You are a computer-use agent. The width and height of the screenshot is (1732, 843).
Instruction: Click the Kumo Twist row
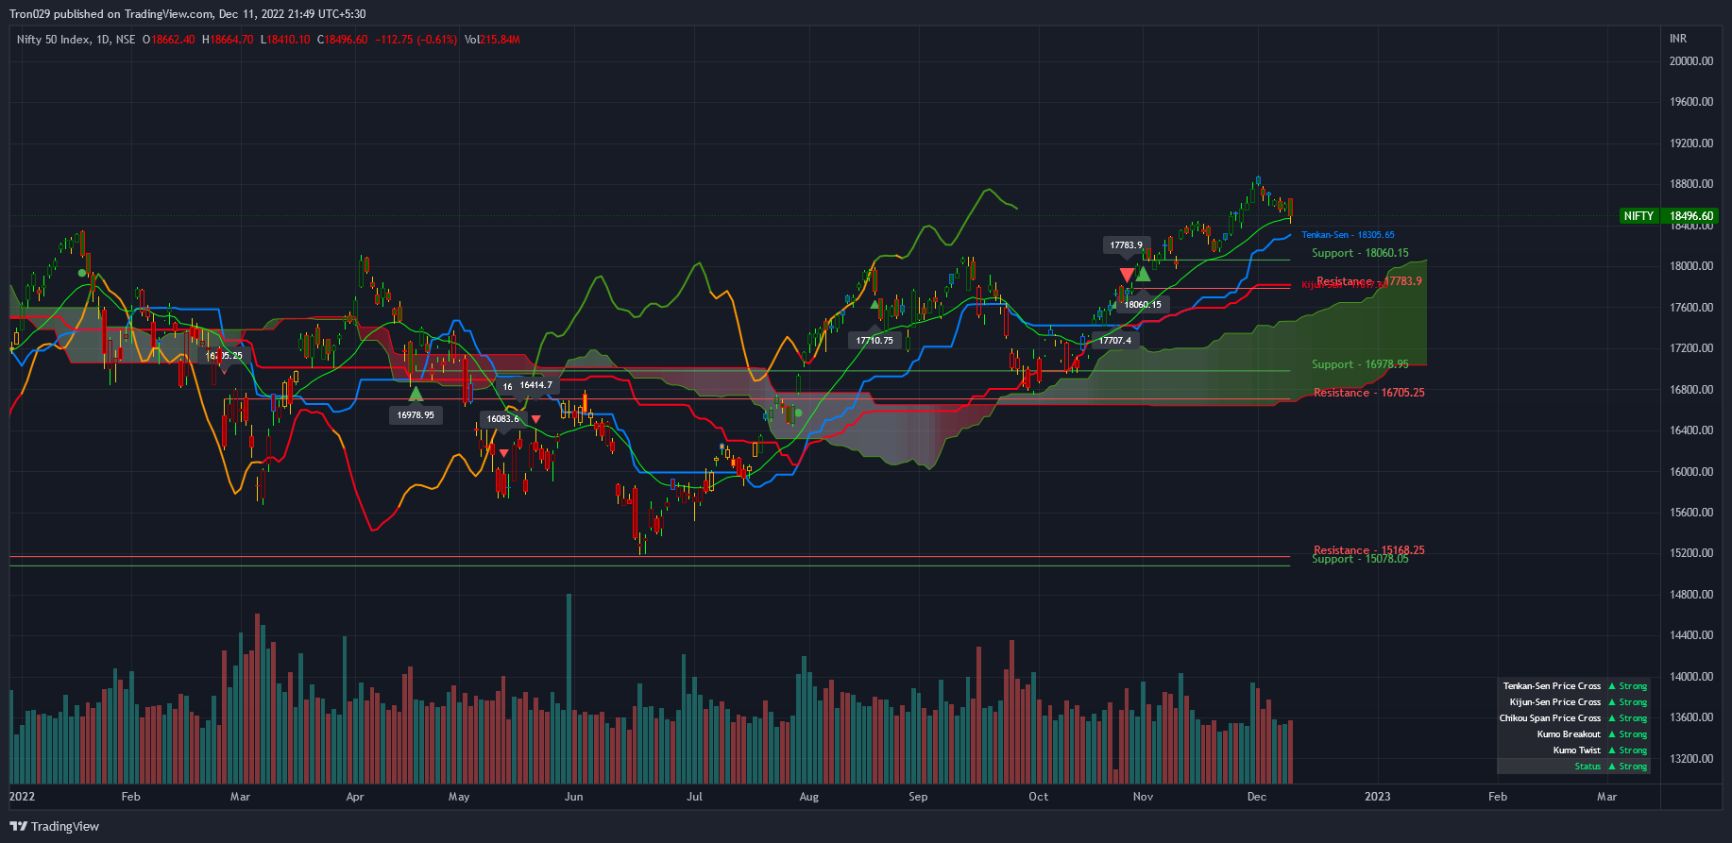(x=1574, y=750)
